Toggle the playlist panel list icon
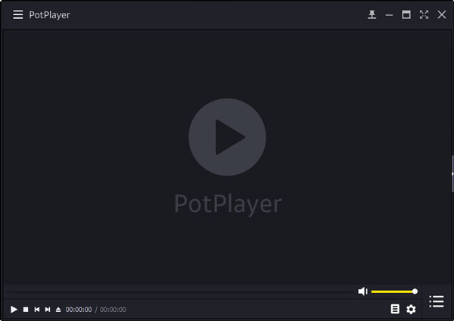This screenshot has height=321, width=454. click(x=437, y=301)
